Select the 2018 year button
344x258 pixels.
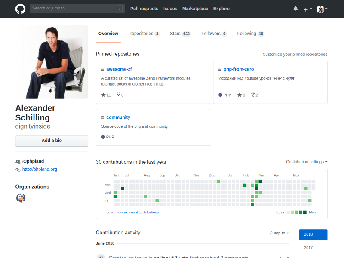pyautogui.click(x=313, y=234)
